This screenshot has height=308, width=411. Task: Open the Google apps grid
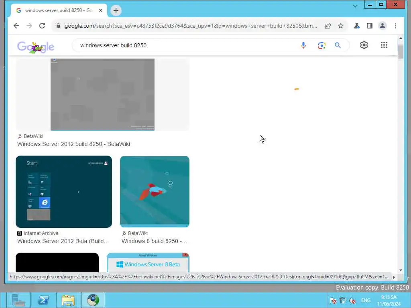(x=384, y=45)
